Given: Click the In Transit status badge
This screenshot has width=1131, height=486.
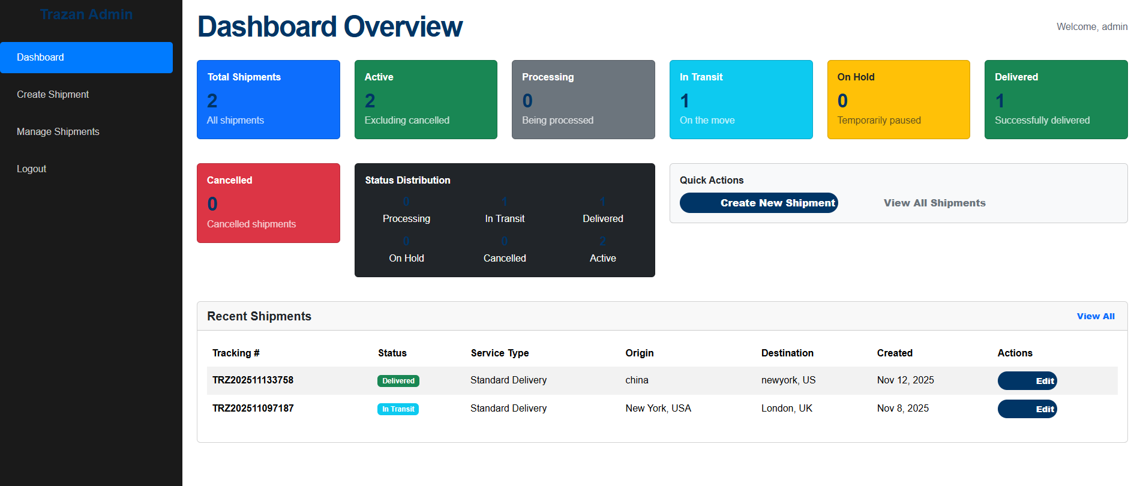Looking at the screenshot, I should point(398,409).
